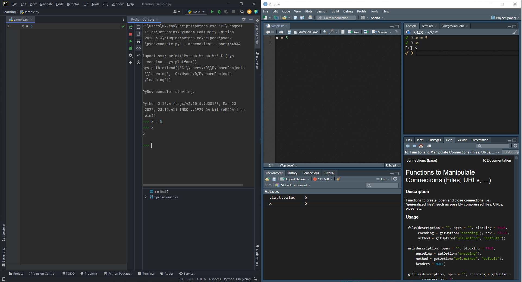Toggle PyCharm tool window bars corner icon

[x=4, y=279]
